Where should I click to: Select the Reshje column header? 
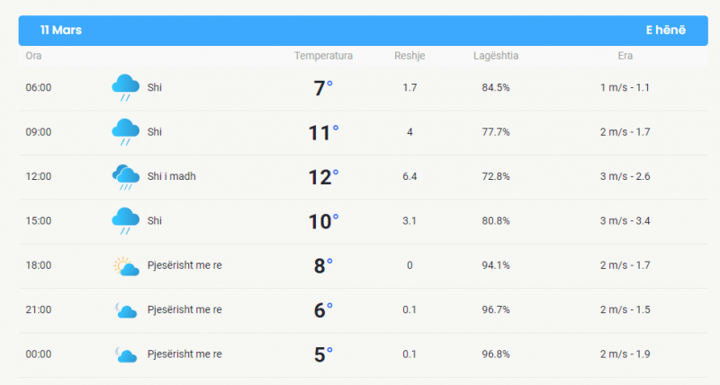pyautogui.click(x=409, y=56)
